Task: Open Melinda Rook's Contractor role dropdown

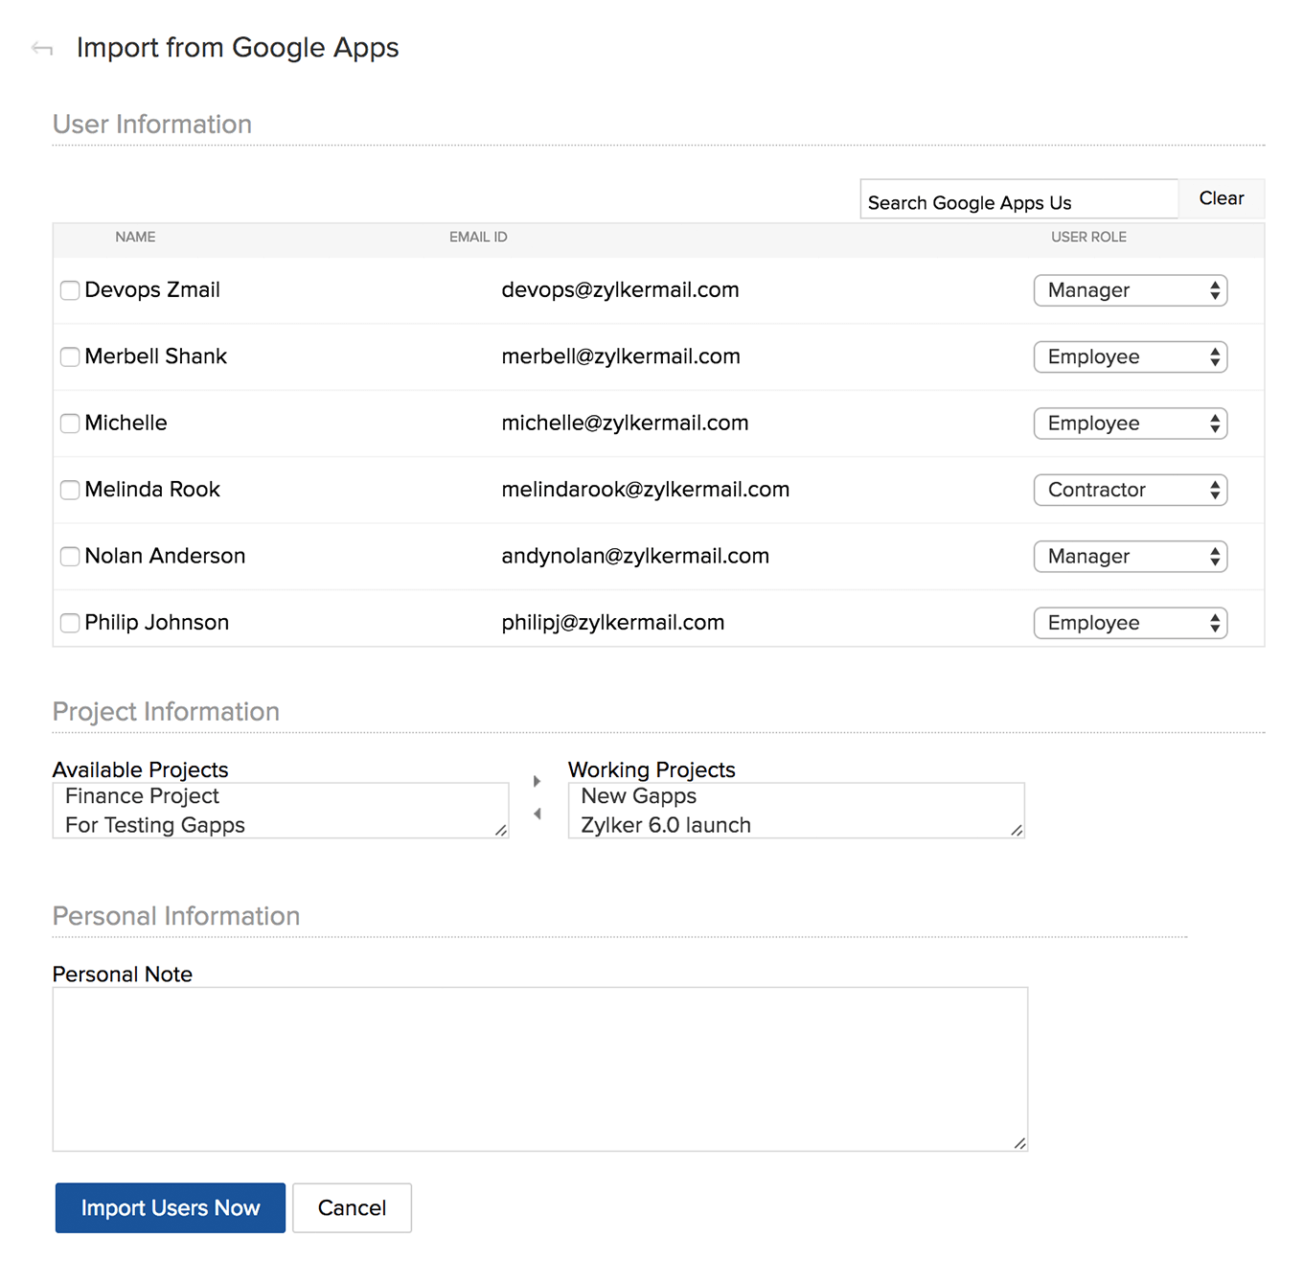Action: [x=1131, y=490]
